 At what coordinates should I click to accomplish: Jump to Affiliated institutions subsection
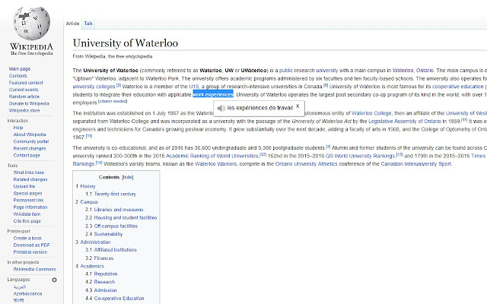coord(115,250)
